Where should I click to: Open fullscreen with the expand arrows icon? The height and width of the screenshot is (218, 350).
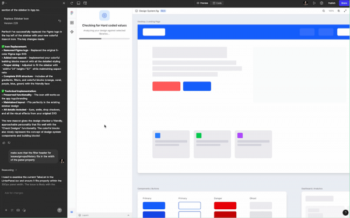click(x=345, y=10)
